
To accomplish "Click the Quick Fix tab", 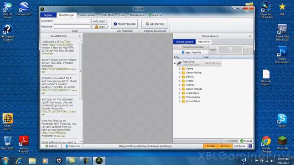I will 155,15.
